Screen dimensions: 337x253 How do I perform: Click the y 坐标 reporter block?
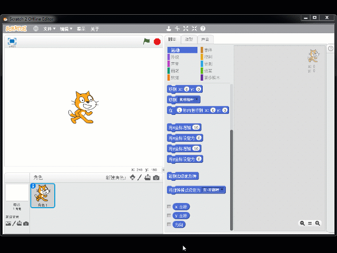[181, 216]
